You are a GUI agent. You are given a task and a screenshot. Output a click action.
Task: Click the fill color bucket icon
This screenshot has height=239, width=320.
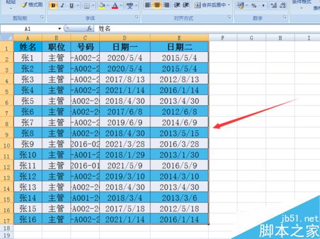pyautogui.click(x=102, y=6)
